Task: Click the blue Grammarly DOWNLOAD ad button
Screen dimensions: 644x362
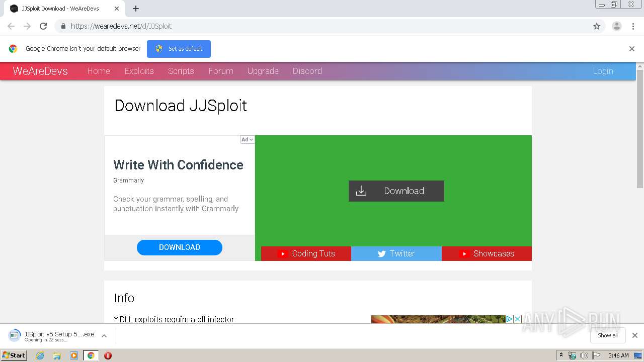Action: coord(180,247)
